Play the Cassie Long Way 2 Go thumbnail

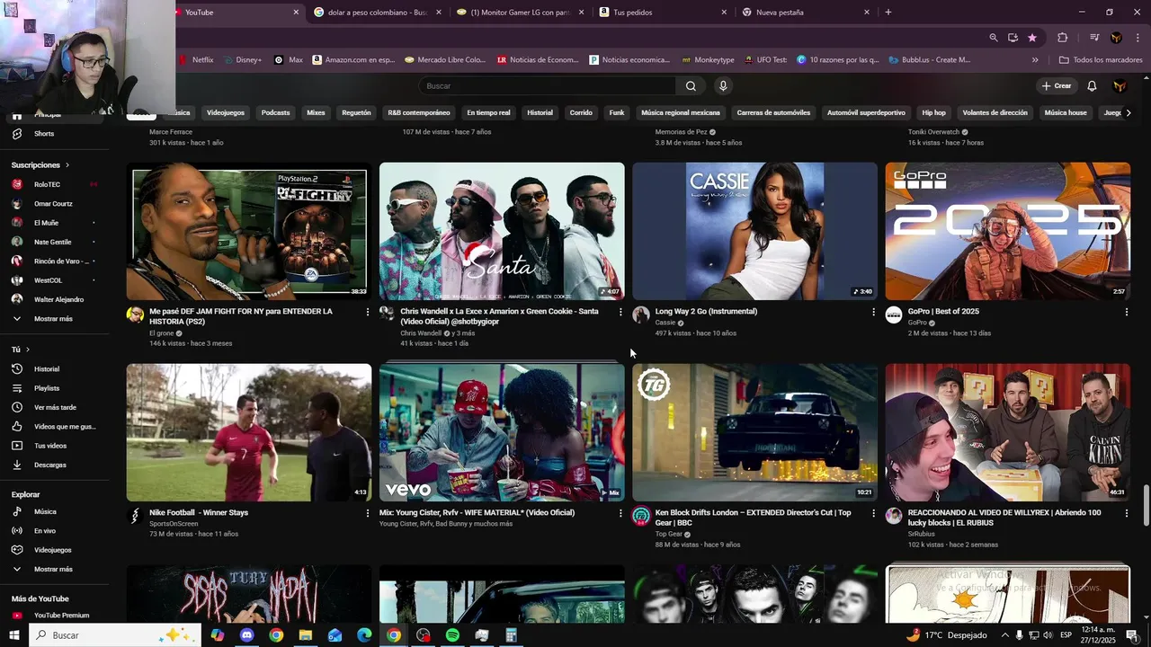click(754, 231)
